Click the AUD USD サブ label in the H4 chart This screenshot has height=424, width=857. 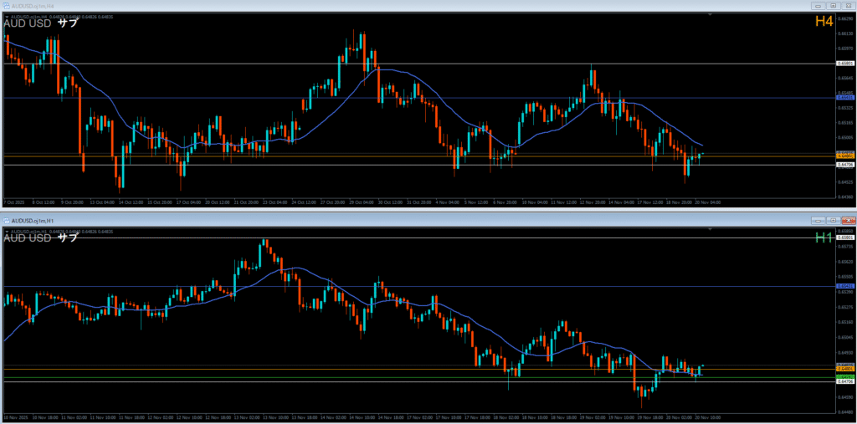point(40,23)
